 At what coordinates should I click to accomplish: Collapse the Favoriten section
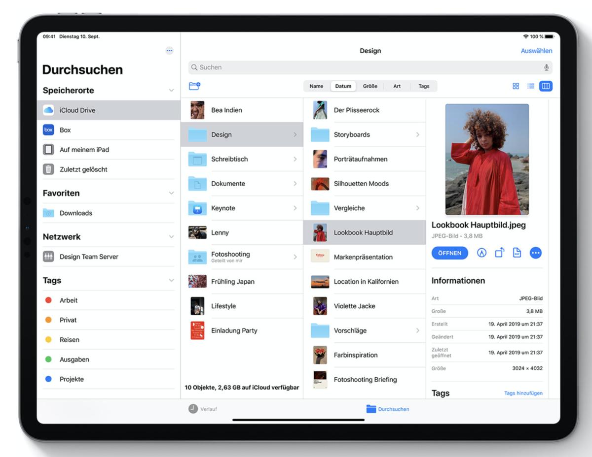(171, 193)
